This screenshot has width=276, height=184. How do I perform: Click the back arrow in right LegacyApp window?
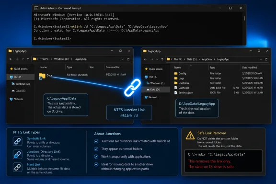pyautogui.click(x=145, y=59)
